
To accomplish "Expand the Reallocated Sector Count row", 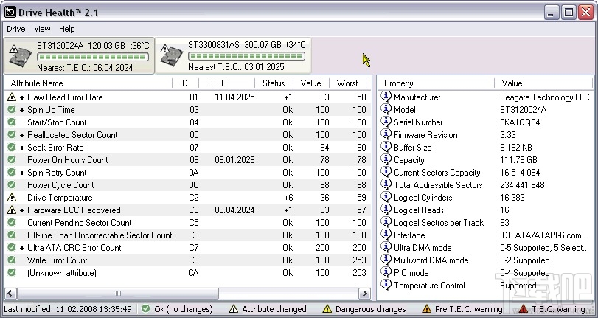I will (x=22, y=135).
